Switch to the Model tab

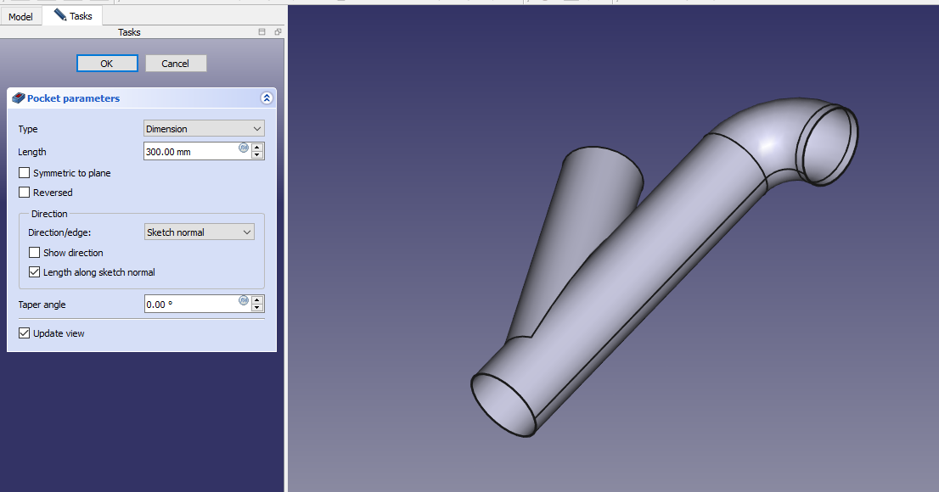pyautogui.click(x=20, y=17)
